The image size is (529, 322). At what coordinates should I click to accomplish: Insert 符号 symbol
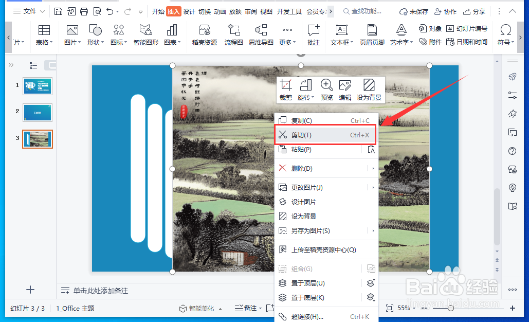[x=505, y=35]
